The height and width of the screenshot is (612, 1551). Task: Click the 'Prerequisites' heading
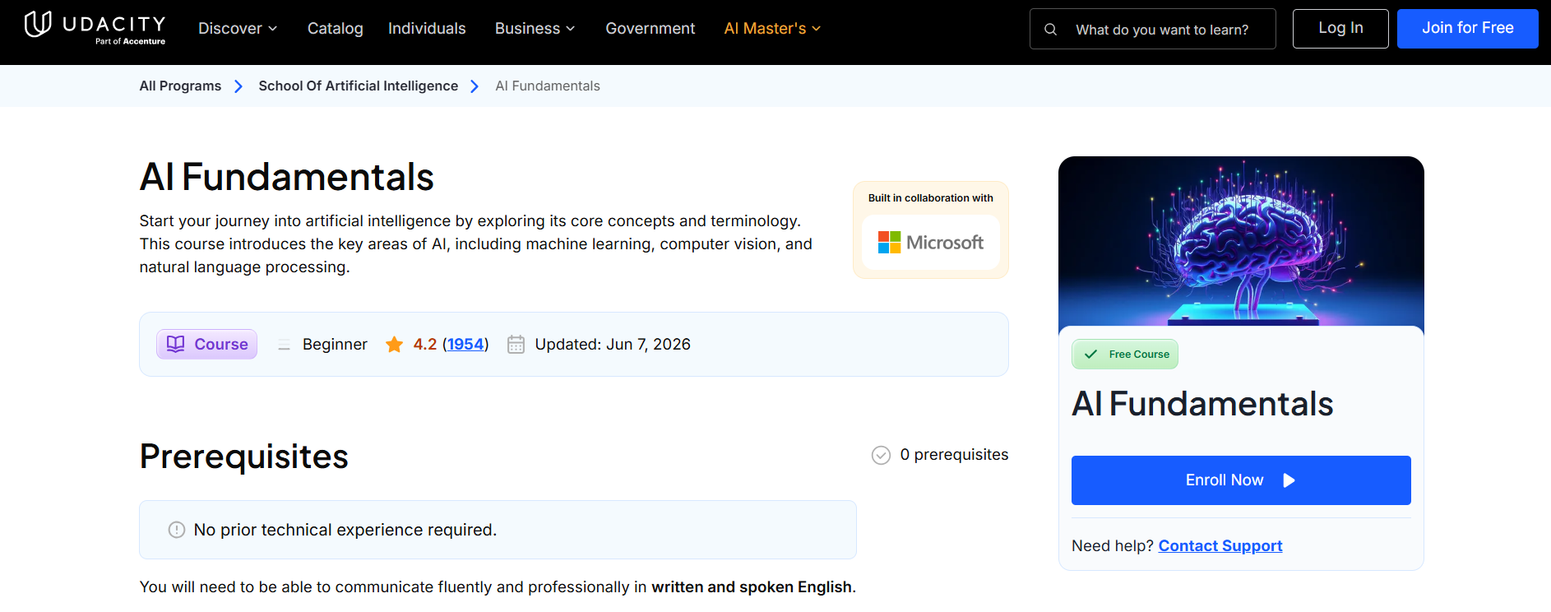244,457
